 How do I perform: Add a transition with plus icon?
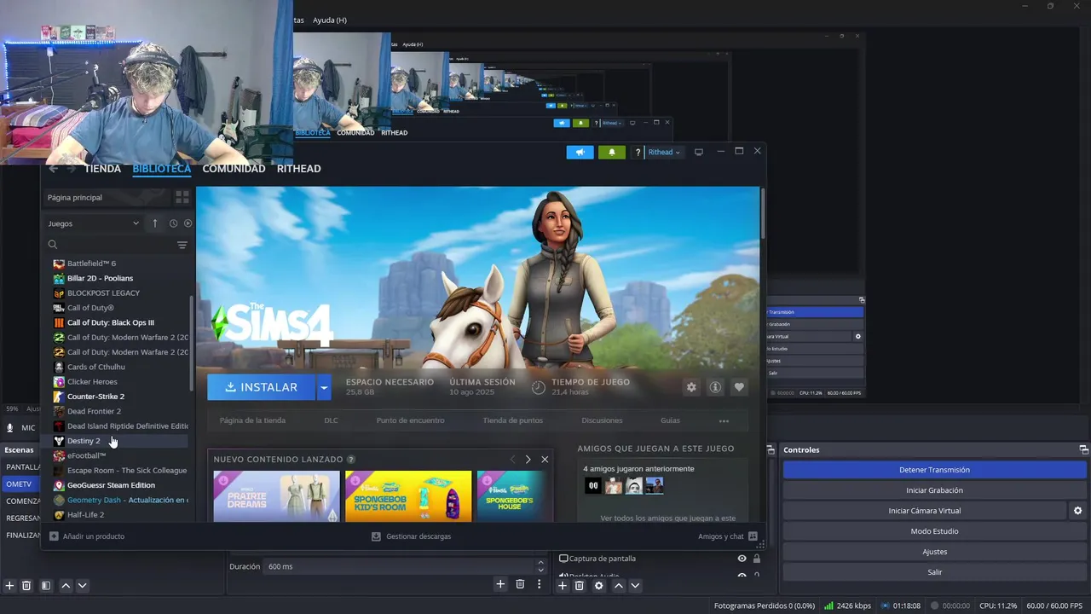500,584
